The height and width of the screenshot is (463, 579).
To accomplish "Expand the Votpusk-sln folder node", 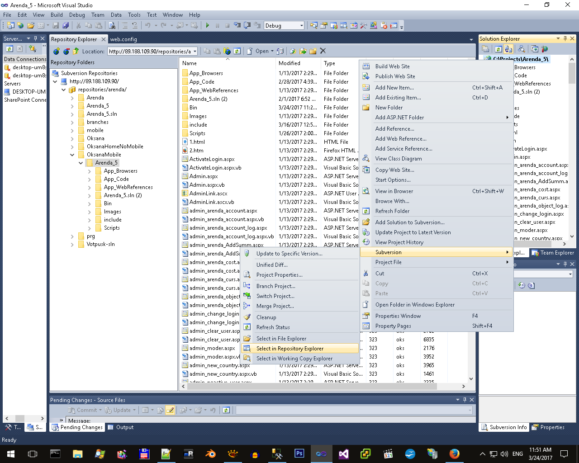I will pyautogui.click(x=72, y=244).
